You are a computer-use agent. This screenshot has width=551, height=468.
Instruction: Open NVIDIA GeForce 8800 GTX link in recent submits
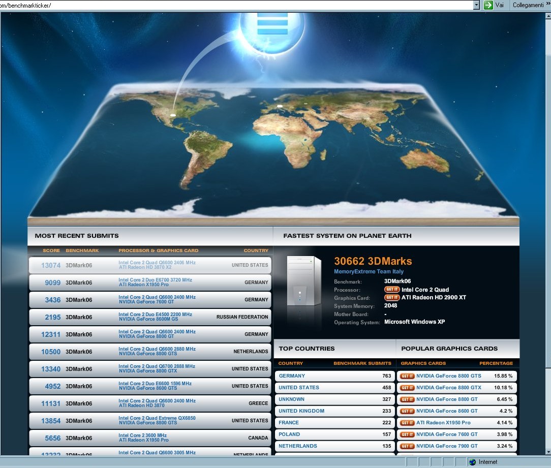tap(148, 371)
